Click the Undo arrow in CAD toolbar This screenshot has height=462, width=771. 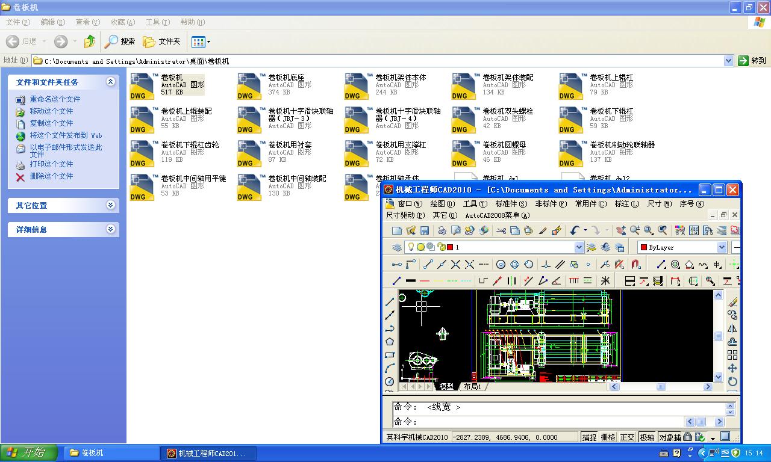coord(575,230)
